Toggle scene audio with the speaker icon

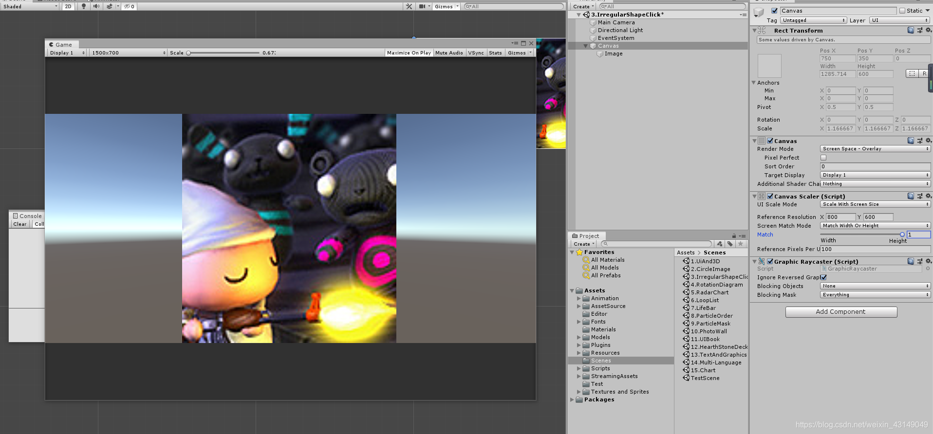point(96,6)
